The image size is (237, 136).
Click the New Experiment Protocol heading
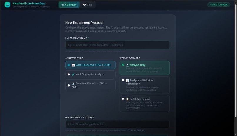click(x=84, y=23)
